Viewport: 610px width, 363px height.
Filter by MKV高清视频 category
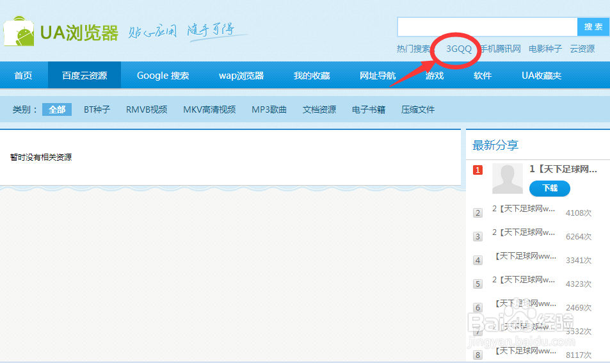click(x=209, y=109)
